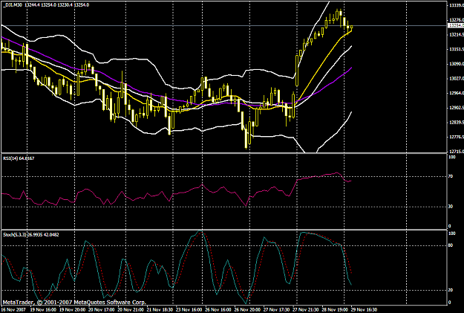Click the 12902.5 price axis label
The width and height of the screenshot is (464, 313).
[456, 108]
